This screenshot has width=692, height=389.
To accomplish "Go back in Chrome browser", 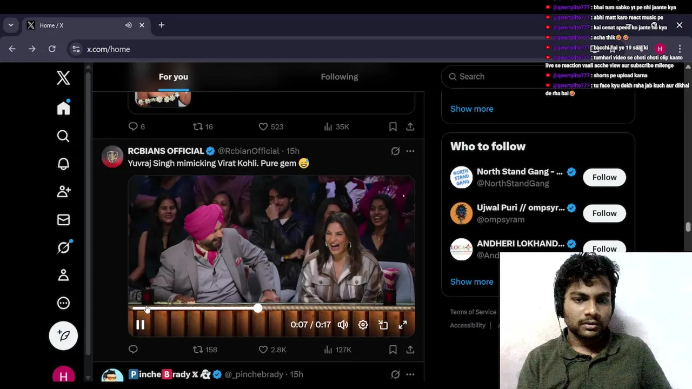I will pyautogui.click(x=12, y=49).
